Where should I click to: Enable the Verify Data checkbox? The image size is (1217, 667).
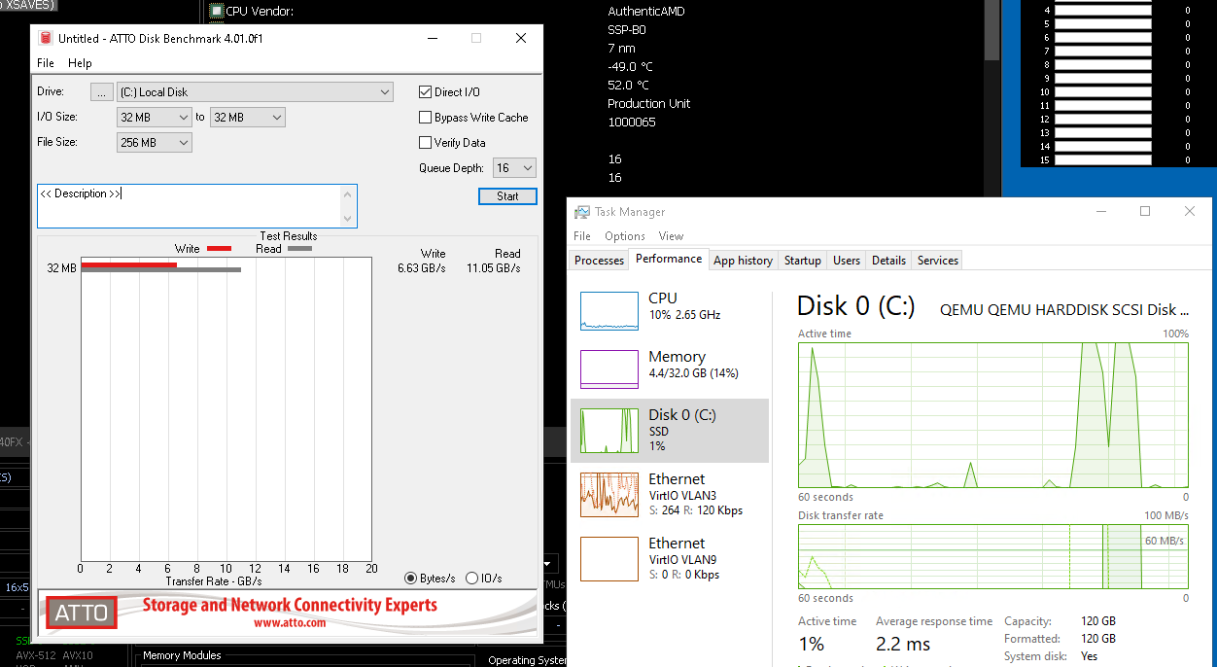pos(425,143)
